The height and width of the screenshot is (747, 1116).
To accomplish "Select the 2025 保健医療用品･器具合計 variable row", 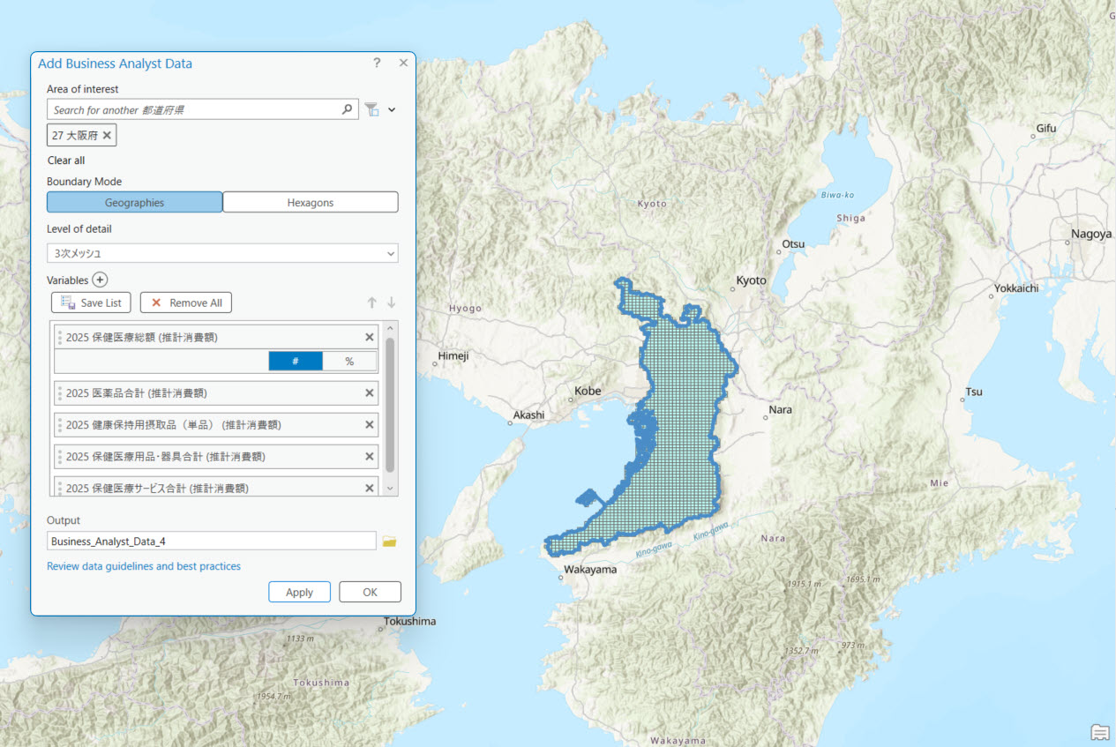I will (x=216, y=457).
